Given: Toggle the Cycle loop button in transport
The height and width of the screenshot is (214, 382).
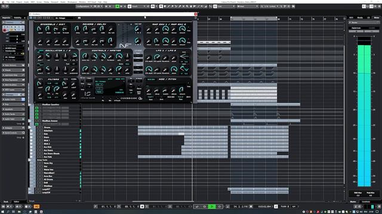Looking at the screenshot, I should click(x=197, y=206).
